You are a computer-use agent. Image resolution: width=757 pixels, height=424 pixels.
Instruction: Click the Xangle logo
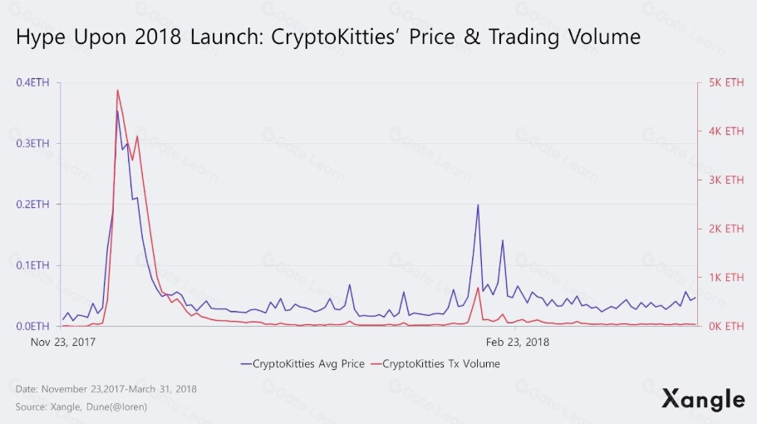[703, 399]
